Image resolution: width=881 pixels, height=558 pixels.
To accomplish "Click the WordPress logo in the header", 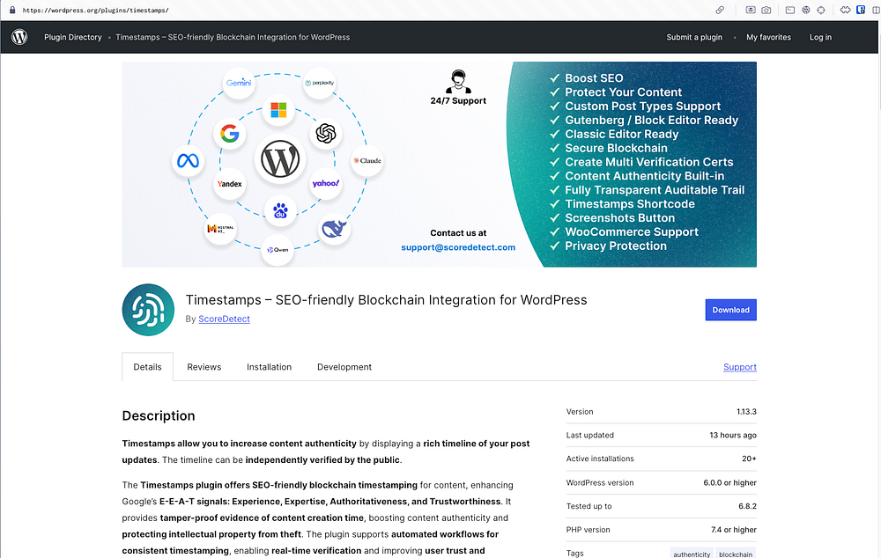I will (19, 37).
